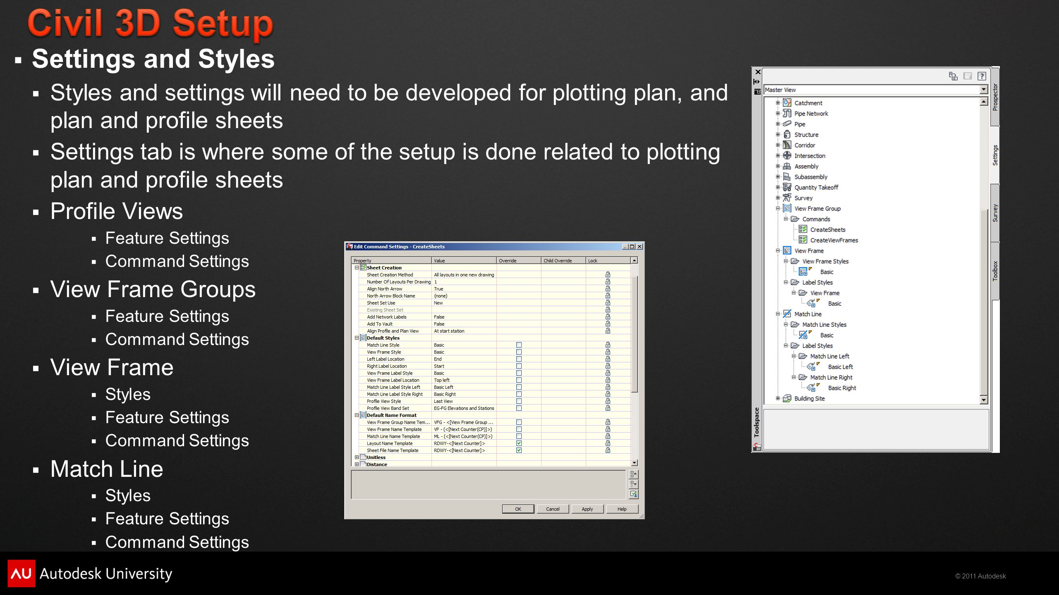Click lock icon for Sheet Creation Method
The image size is (1059, 595).
[x=608, y=274]
